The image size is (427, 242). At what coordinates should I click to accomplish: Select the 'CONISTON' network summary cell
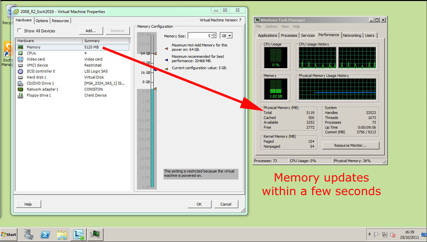click(x=93, y=89)
